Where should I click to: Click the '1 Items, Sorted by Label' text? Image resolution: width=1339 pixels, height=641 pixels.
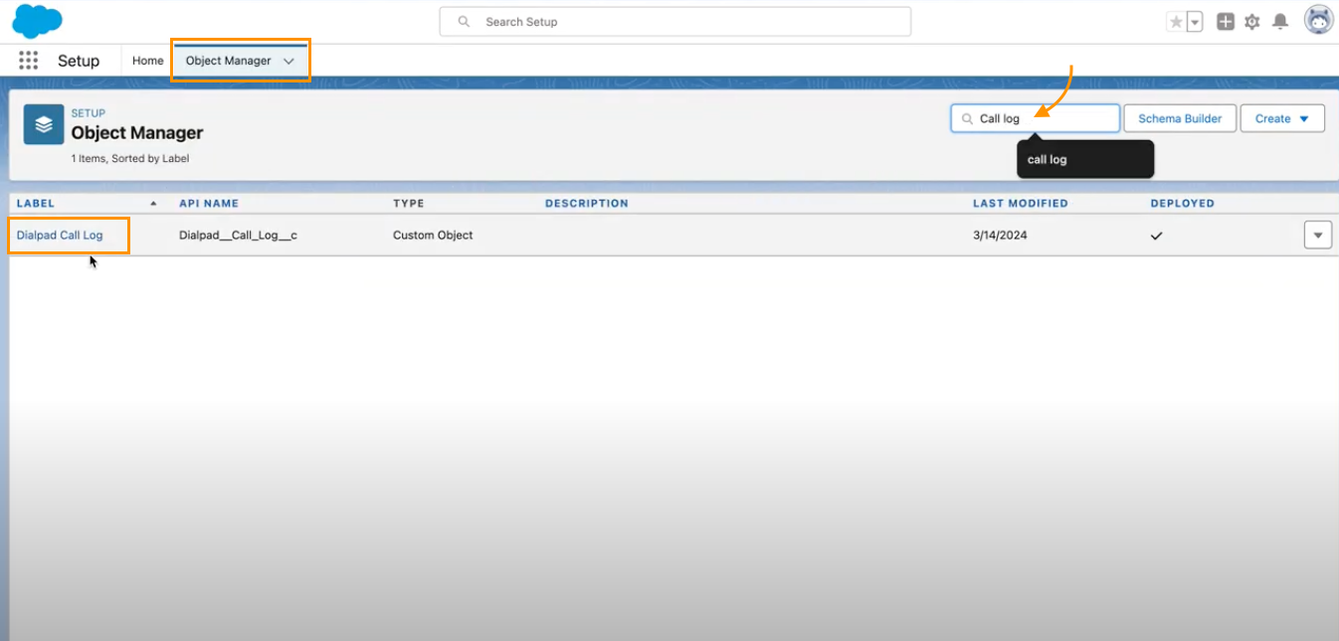tap(130, 159)
